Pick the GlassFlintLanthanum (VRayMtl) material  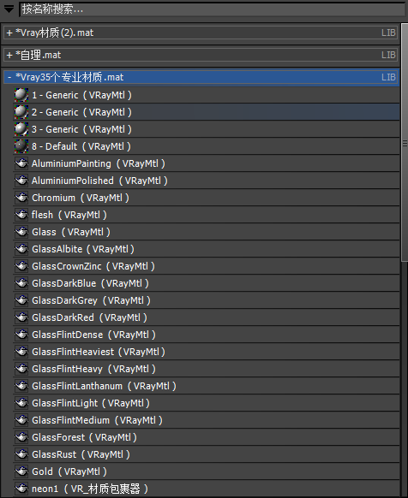coord(207,387)
